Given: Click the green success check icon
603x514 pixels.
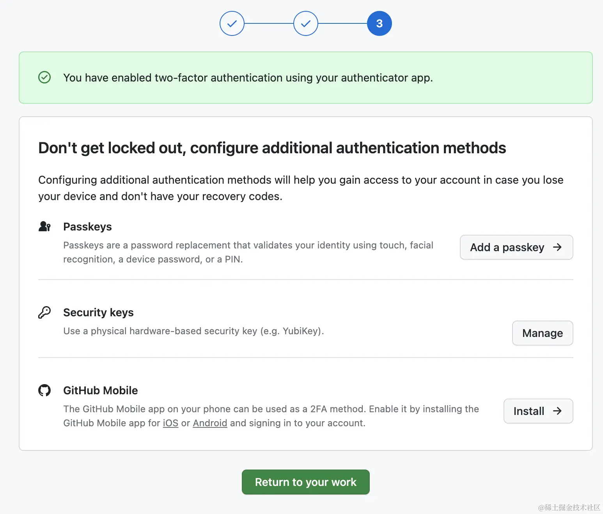Looking at the screenshot, I should pos(44,77).
